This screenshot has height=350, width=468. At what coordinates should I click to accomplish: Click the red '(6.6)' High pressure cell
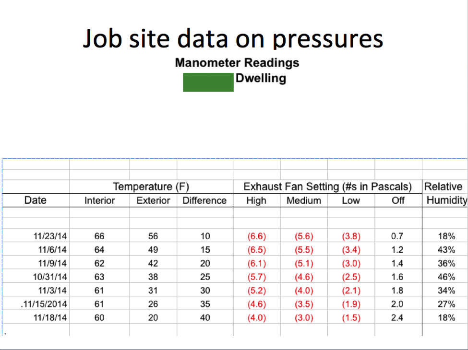coord(256,236)
